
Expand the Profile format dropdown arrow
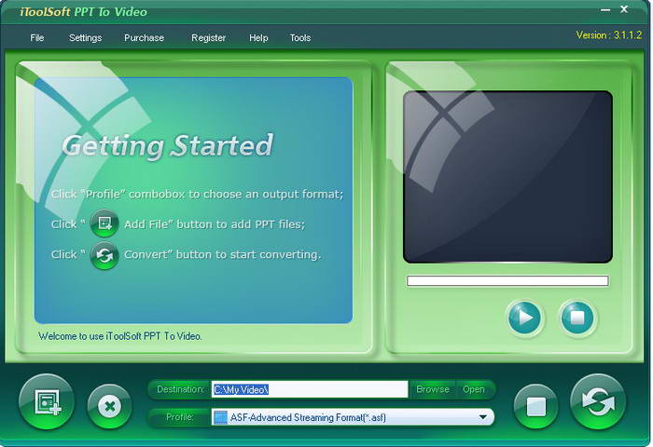tap(483, 417)
